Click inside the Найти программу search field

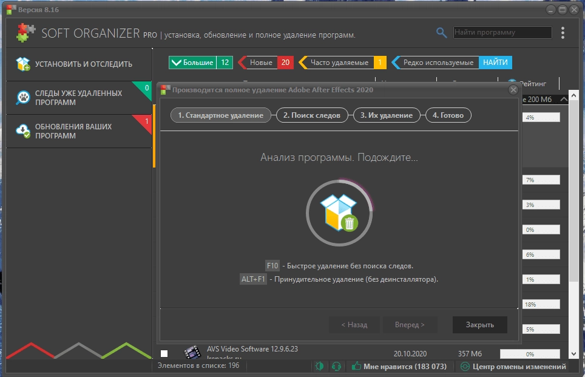coord(502,32)
